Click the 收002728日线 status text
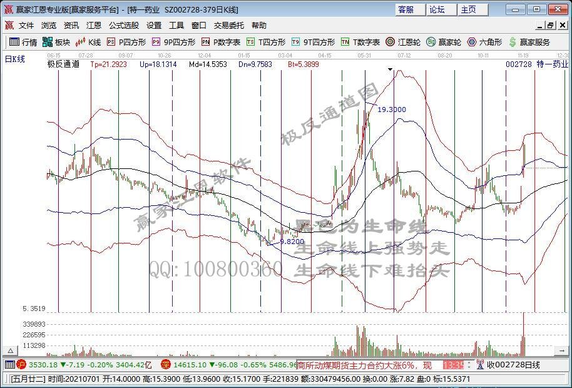 pos(513,365)
